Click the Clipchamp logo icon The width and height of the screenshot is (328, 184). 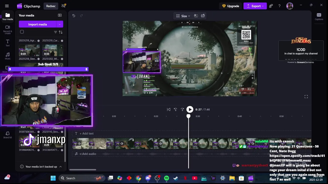point(19,6)
